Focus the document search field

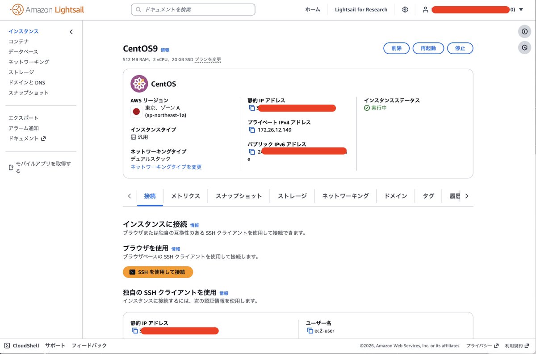coord(193,9)
